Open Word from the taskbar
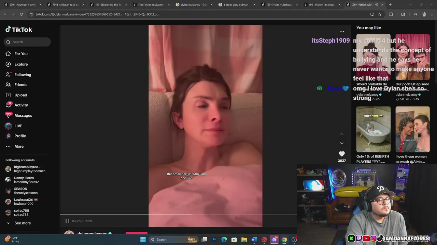437x245 pixels. (x=254, y=240)
